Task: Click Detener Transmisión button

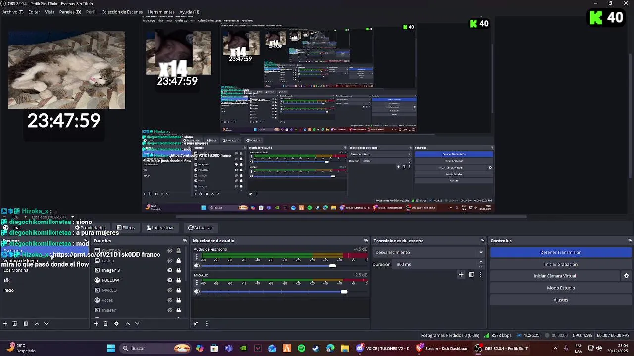Action: point(561,252)
